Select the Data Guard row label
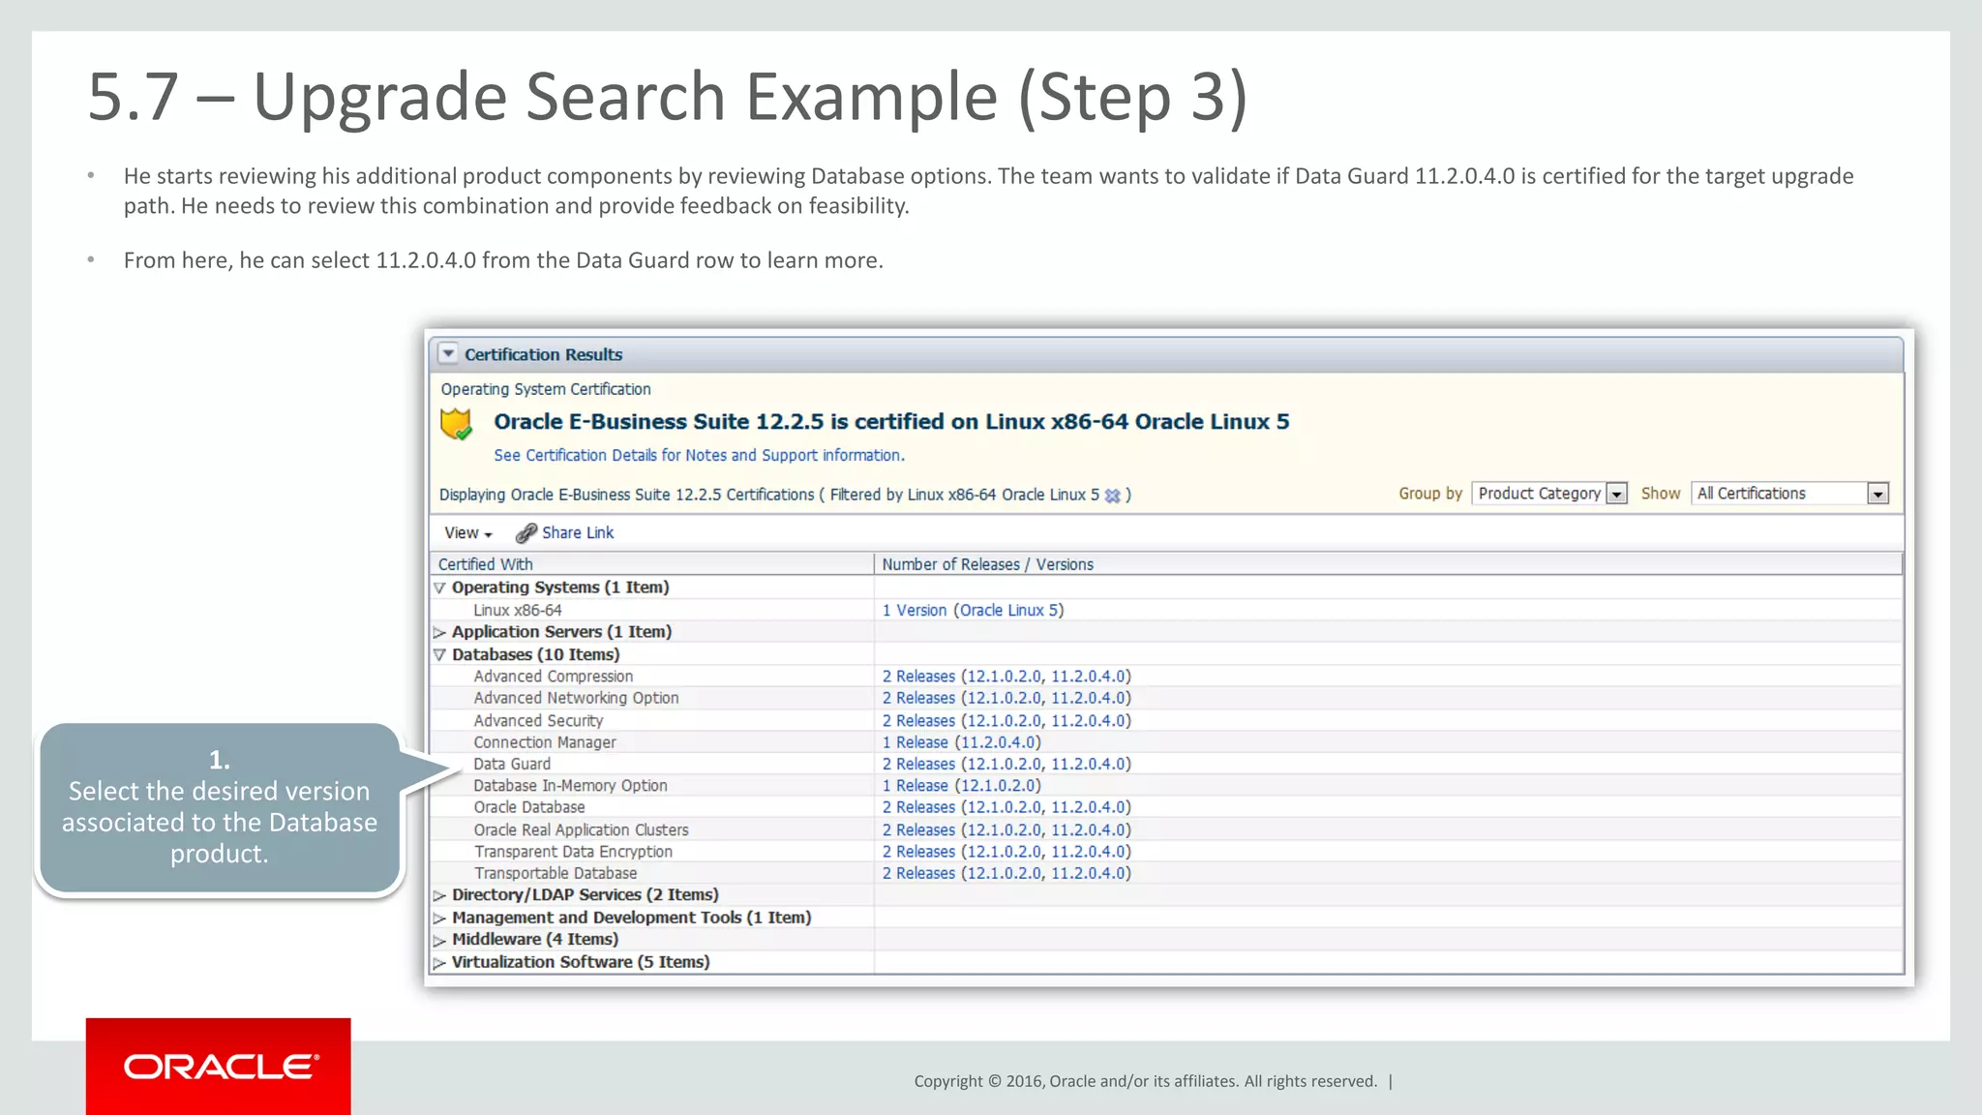This screenshot has width=1982, height=1115. pyautogui.click(x=512, y=764)
